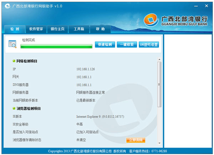Open UK型号设置 settings
This screenshot has height=155, width=214.
149,44
